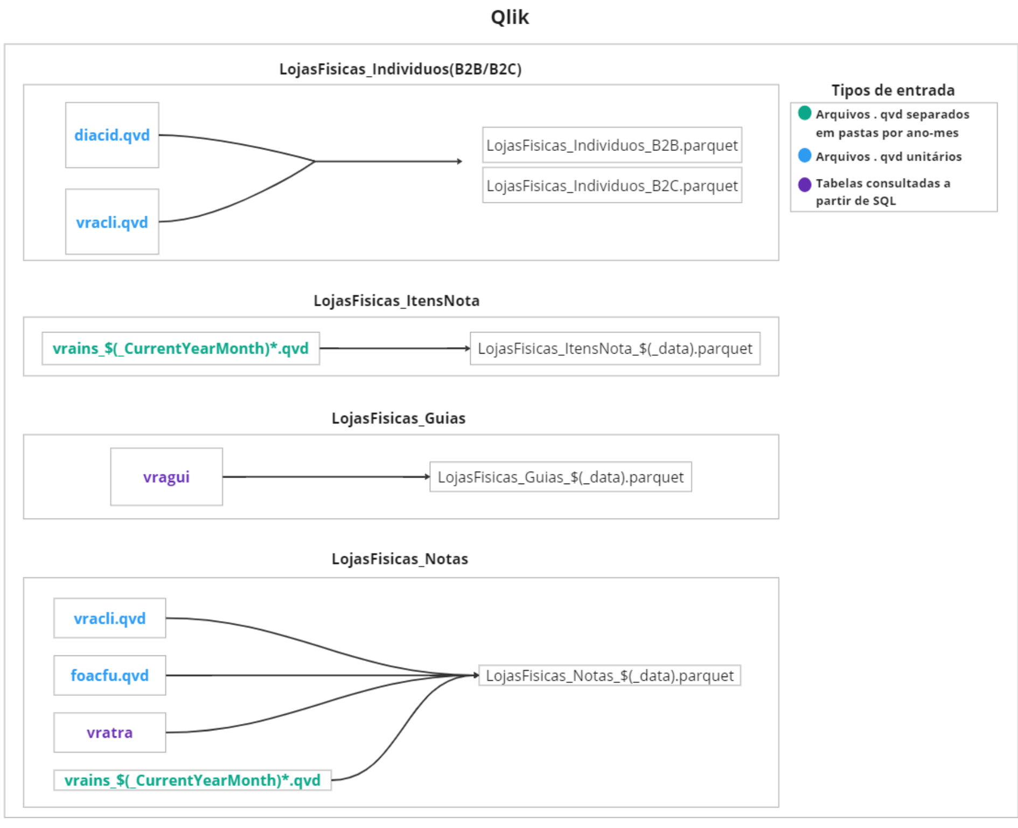Click LojasFisicas_Guias parquet output box
This screenshot has width=1018, height=828.
(560, 477)
